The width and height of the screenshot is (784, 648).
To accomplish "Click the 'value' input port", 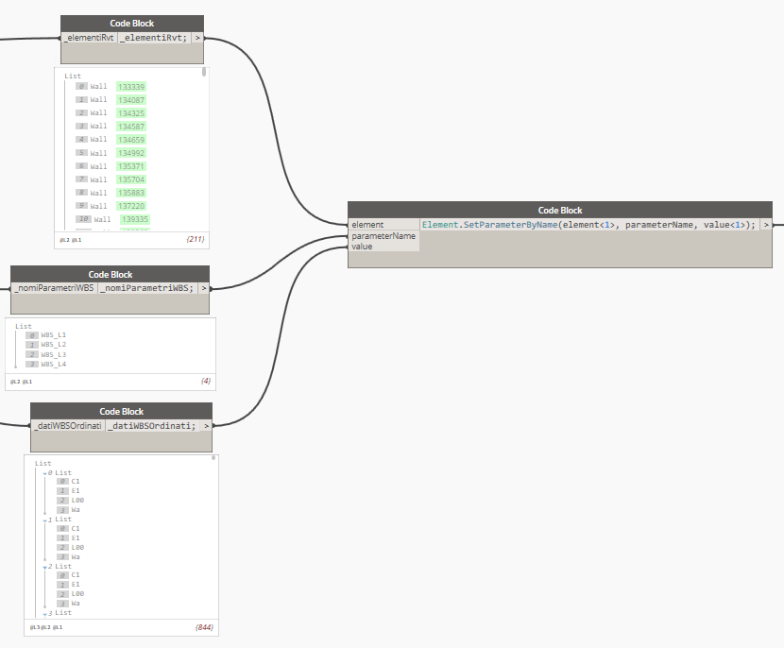I will point(362,247).
